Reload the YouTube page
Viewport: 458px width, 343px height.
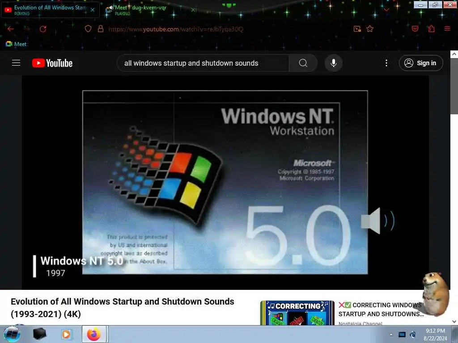(x=43, y=29)
